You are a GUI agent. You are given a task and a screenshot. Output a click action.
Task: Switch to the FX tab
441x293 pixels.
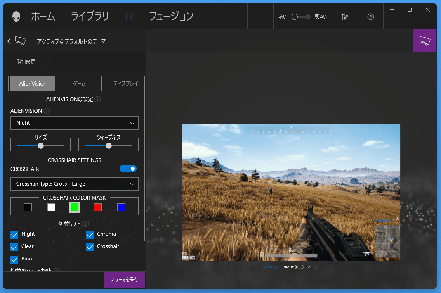pos(129,17)
